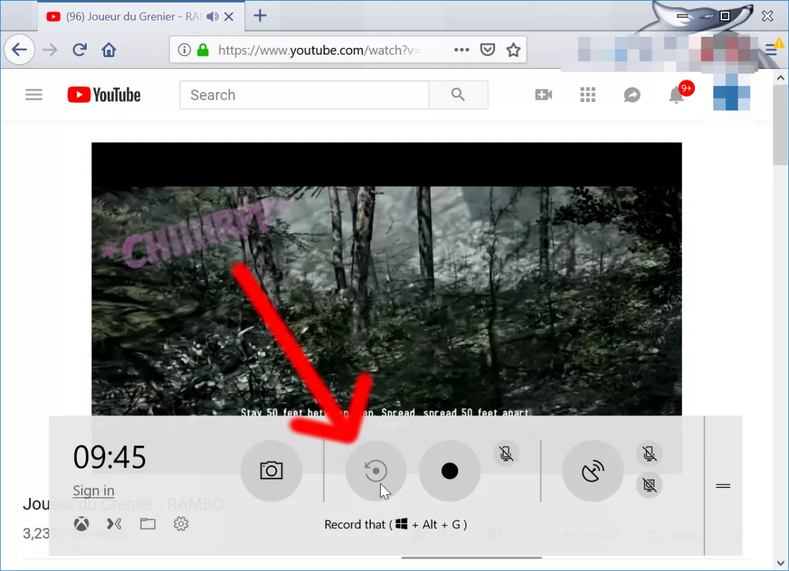The height and width of the screenshot is (571, 789).
Task: Click the Record that button
Action: (376, 470)
